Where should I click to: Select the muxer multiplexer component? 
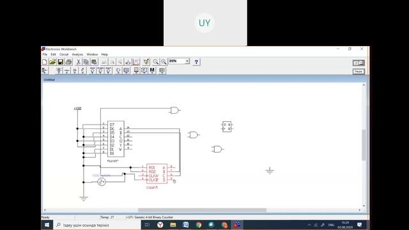tap(116, 139)
